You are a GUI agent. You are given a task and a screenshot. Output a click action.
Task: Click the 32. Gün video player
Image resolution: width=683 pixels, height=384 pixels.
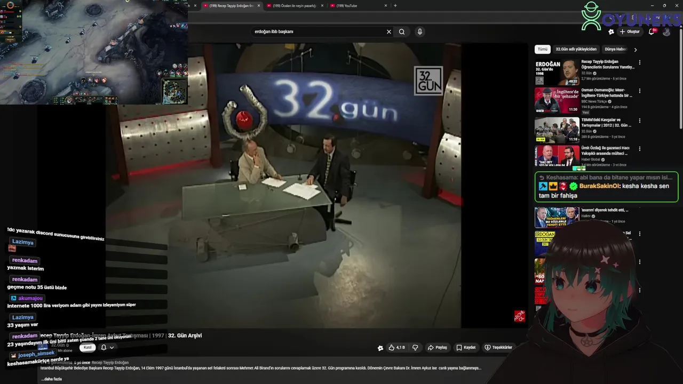(x=283, y=185)
